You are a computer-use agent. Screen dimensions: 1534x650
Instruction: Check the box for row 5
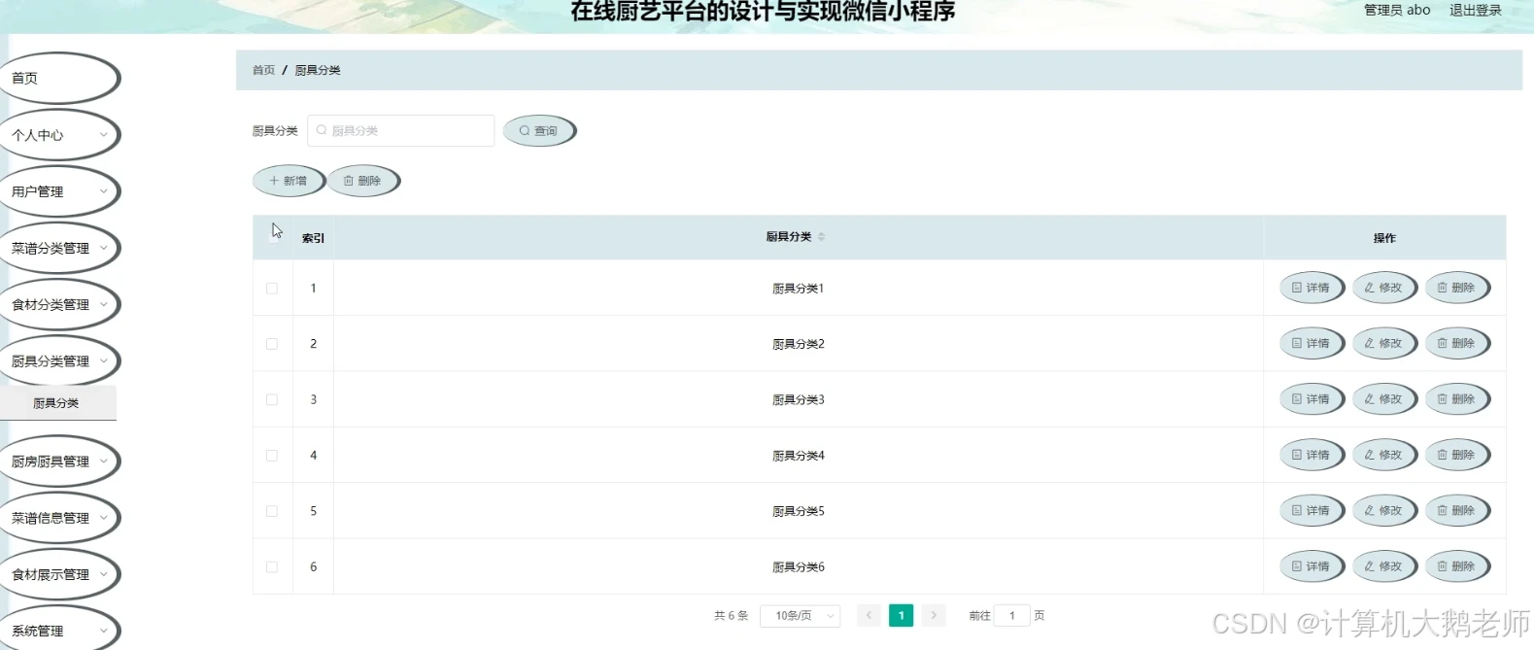point(272,511)
